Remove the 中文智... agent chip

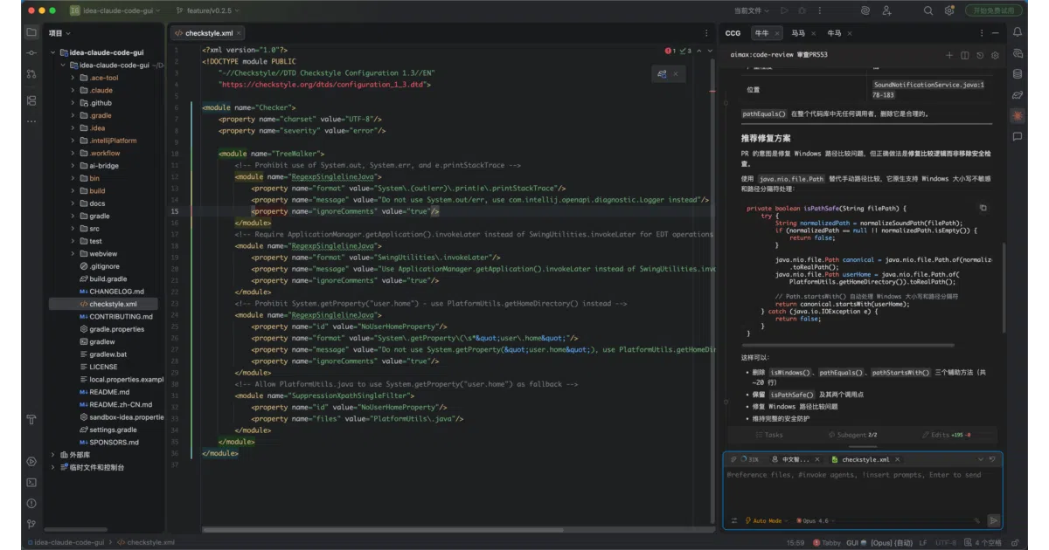click(x=818, y=458)
